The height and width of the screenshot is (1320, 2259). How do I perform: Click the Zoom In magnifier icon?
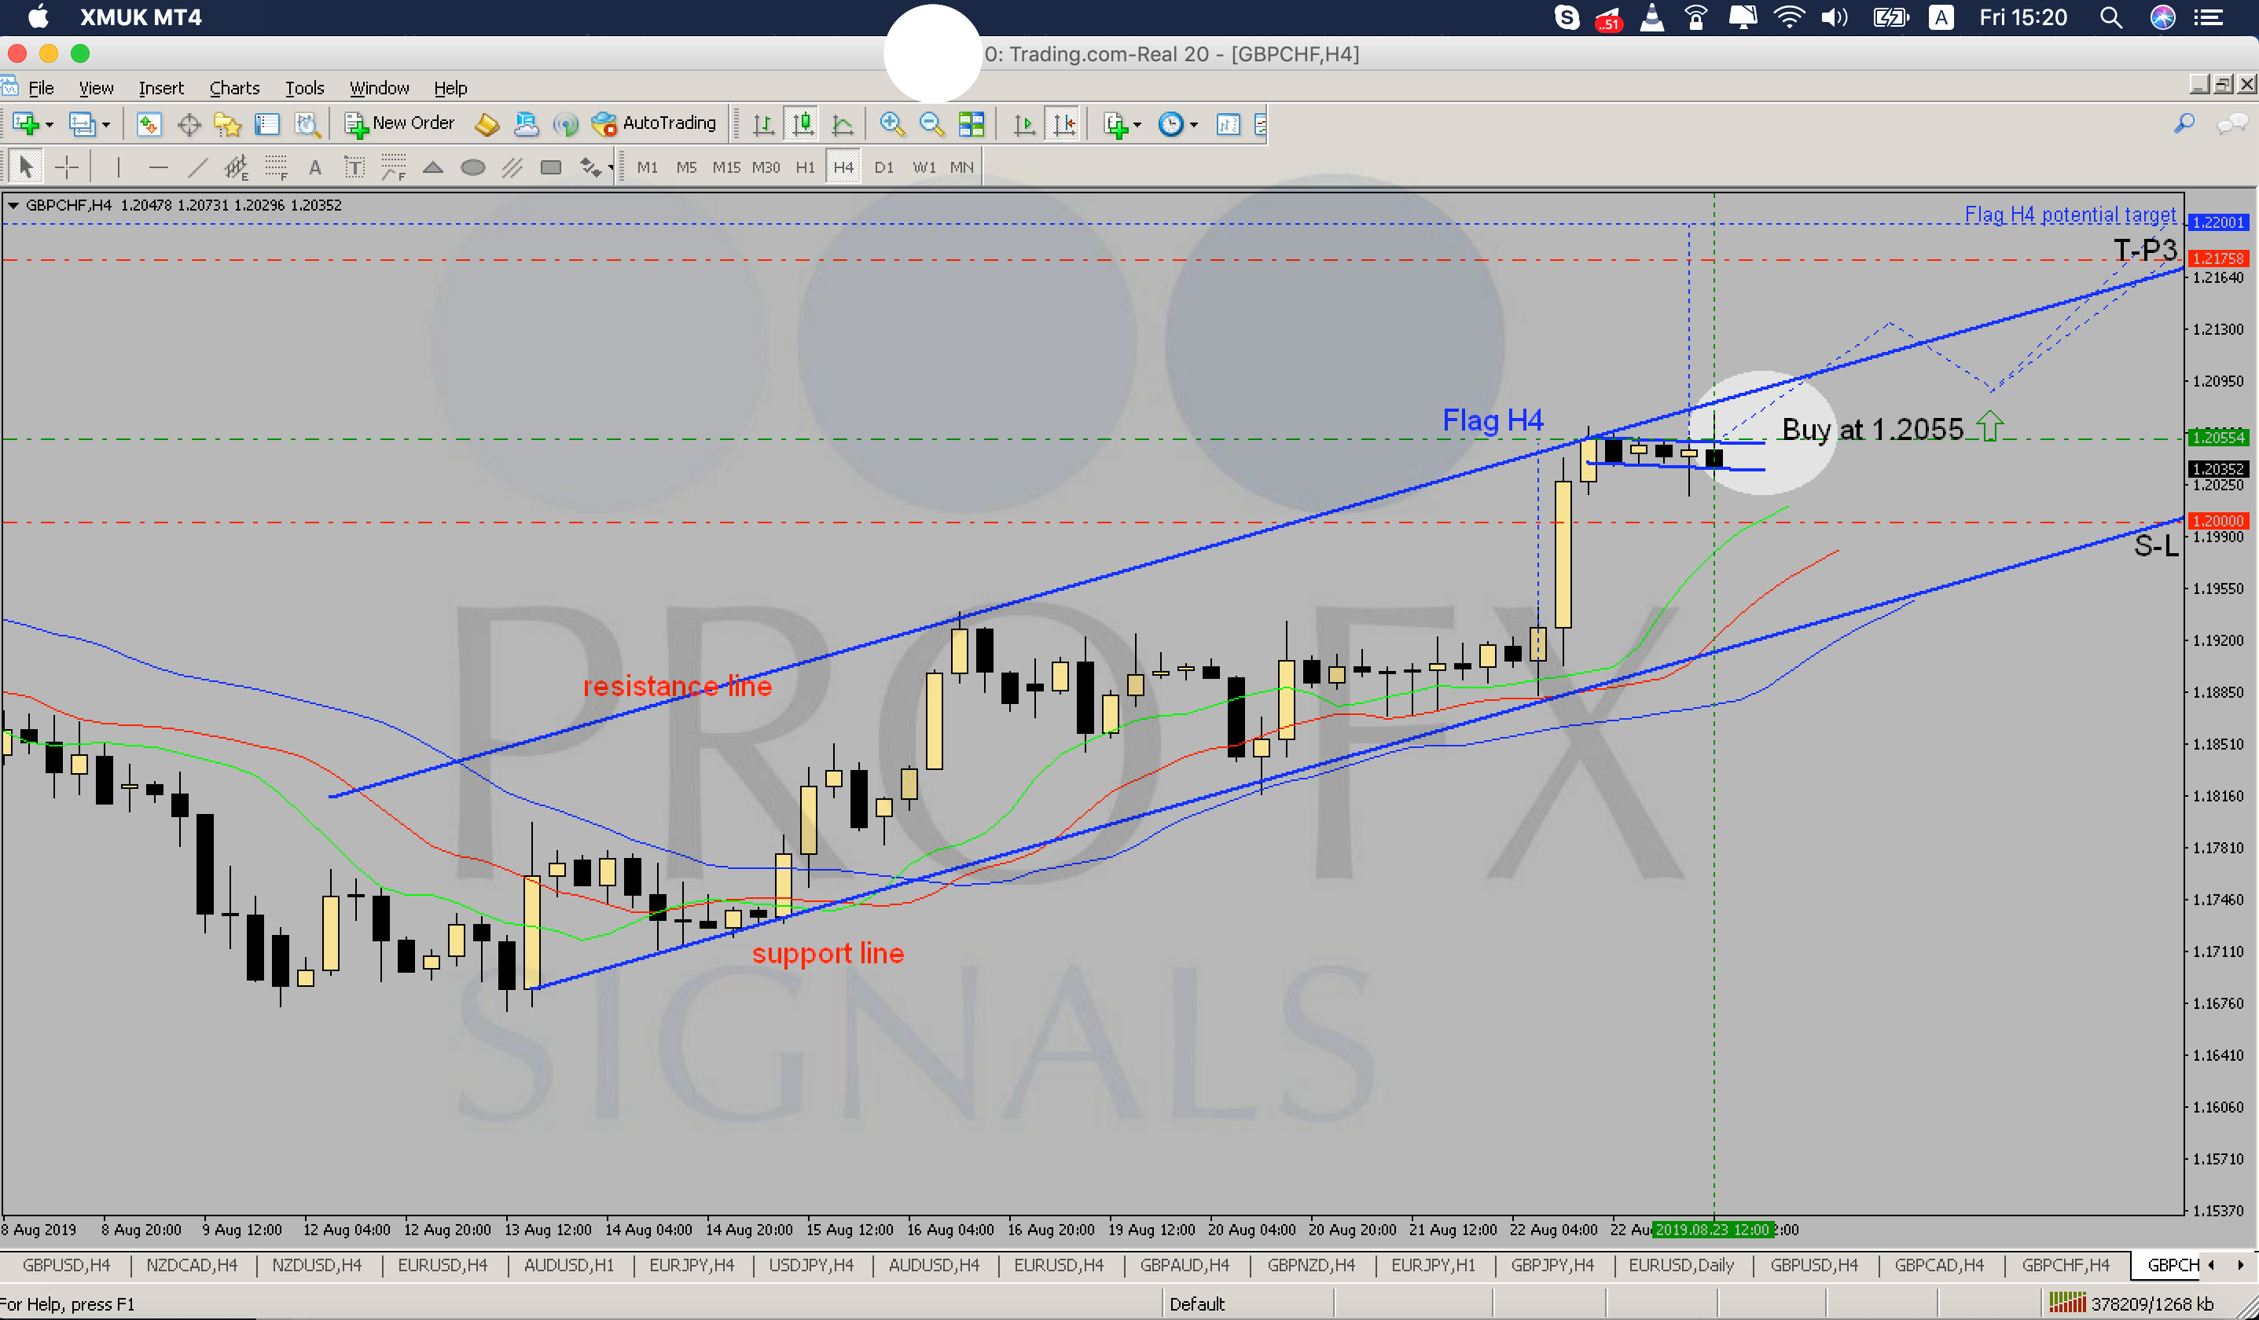(x=891, y=123)
